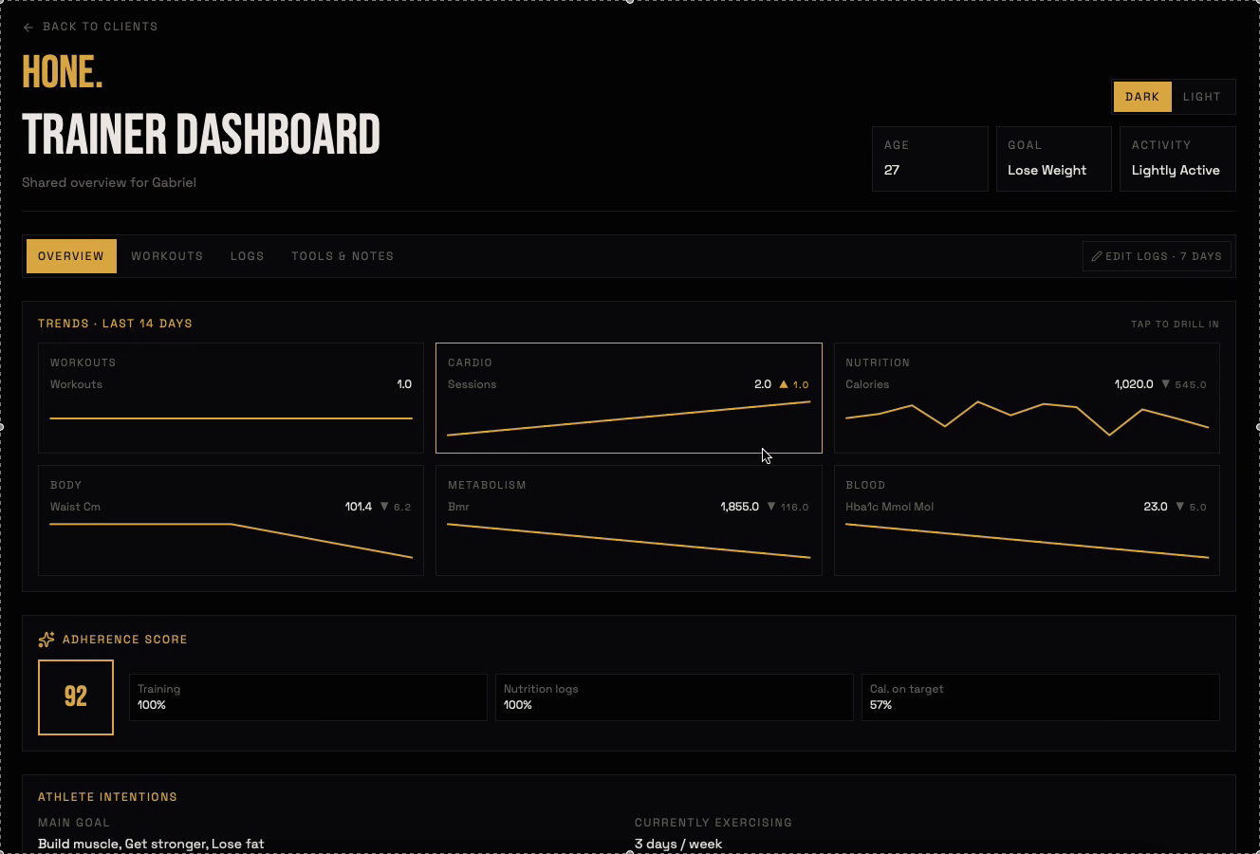Click the pencil icon in Edit Logs button

[x=1097, y=256]
